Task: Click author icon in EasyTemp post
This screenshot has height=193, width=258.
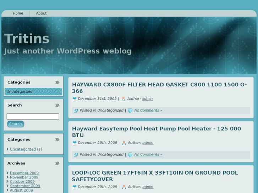Action: tap(124, 143)
